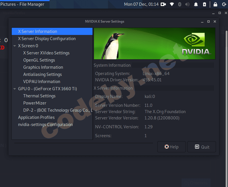The image size is (228, 187).
Task: Open X Server Display Configuration
Action: tap(47, 39)
